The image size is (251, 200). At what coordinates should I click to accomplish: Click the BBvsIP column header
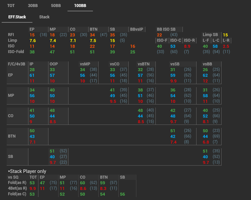pyautogui.click(x=136, y=29)
